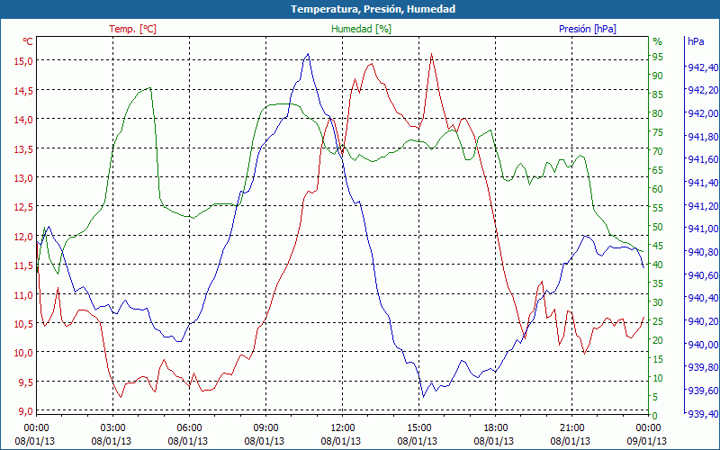
Task: Click the red '°C' unit label
Action: pyautogui.click(x=28, y=41)
